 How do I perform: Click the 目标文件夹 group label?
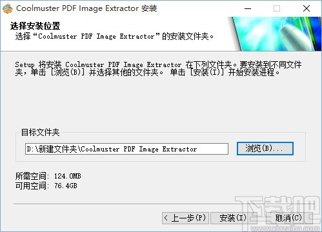point(40,132)
